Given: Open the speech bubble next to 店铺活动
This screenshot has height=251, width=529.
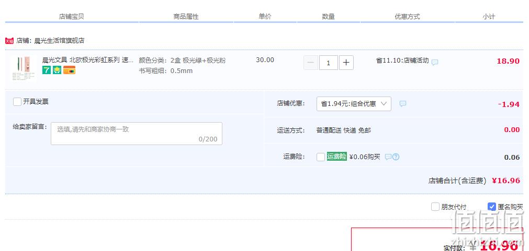Looking at the screenshot, I should tap(435, 62).
